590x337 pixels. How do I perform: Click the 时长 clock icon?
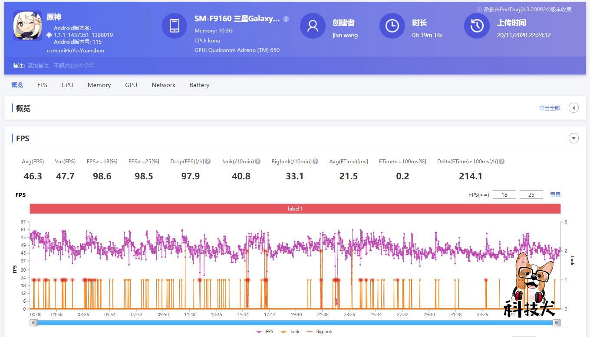coord(392,26)
